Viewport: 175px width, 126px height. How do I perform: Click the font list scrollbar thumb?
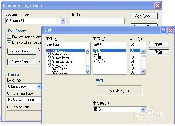88,66
